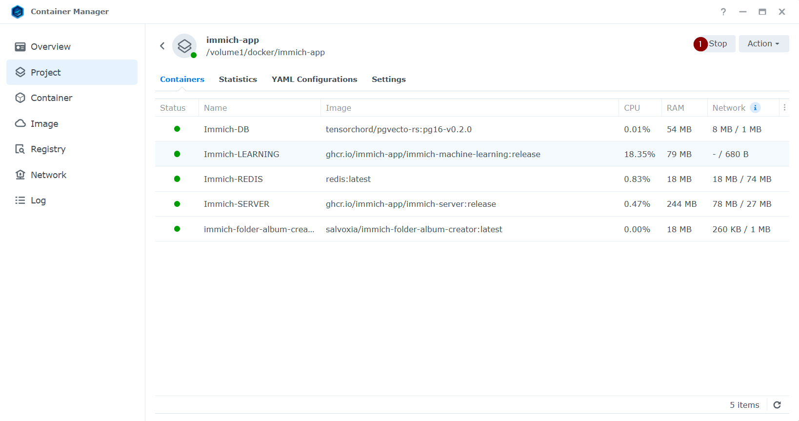Click image redis:latest
Image resolution: width=799 pixels, height=421 pixels.
[x=348, y=179]
